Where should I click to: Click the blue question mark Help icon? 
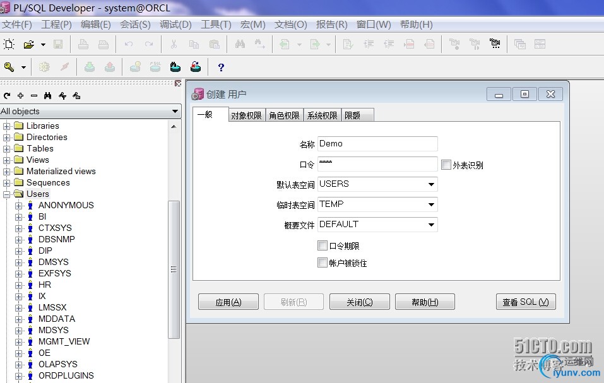(x=221, y=68)
